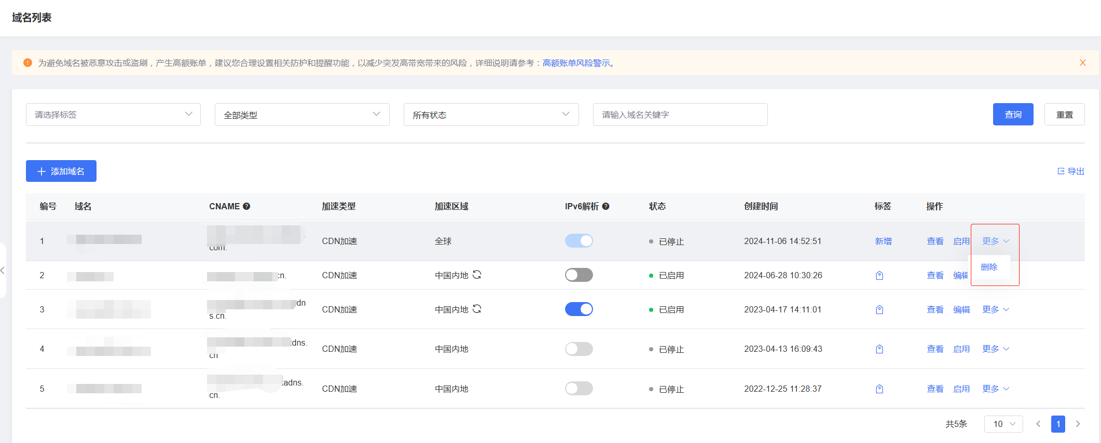Click 查看 for row 1
Viewport: 1101px width, 443px height.
coord(935,241)
